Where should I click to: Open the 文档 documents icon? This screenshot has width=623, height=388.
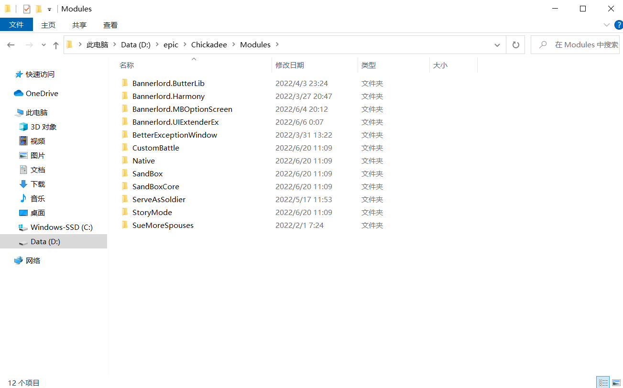point(23,170)
